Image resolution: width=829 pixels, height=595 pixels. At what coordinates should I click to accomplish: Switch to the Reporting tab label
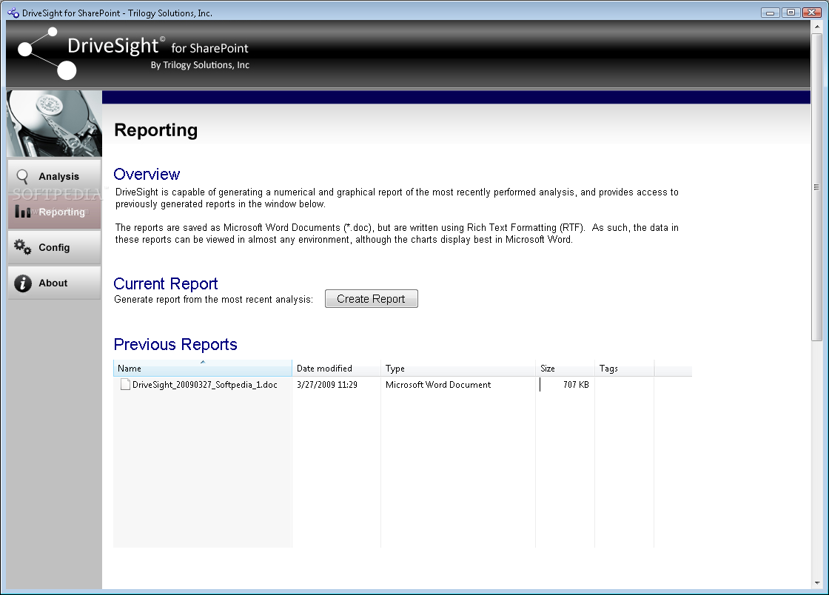61,212
